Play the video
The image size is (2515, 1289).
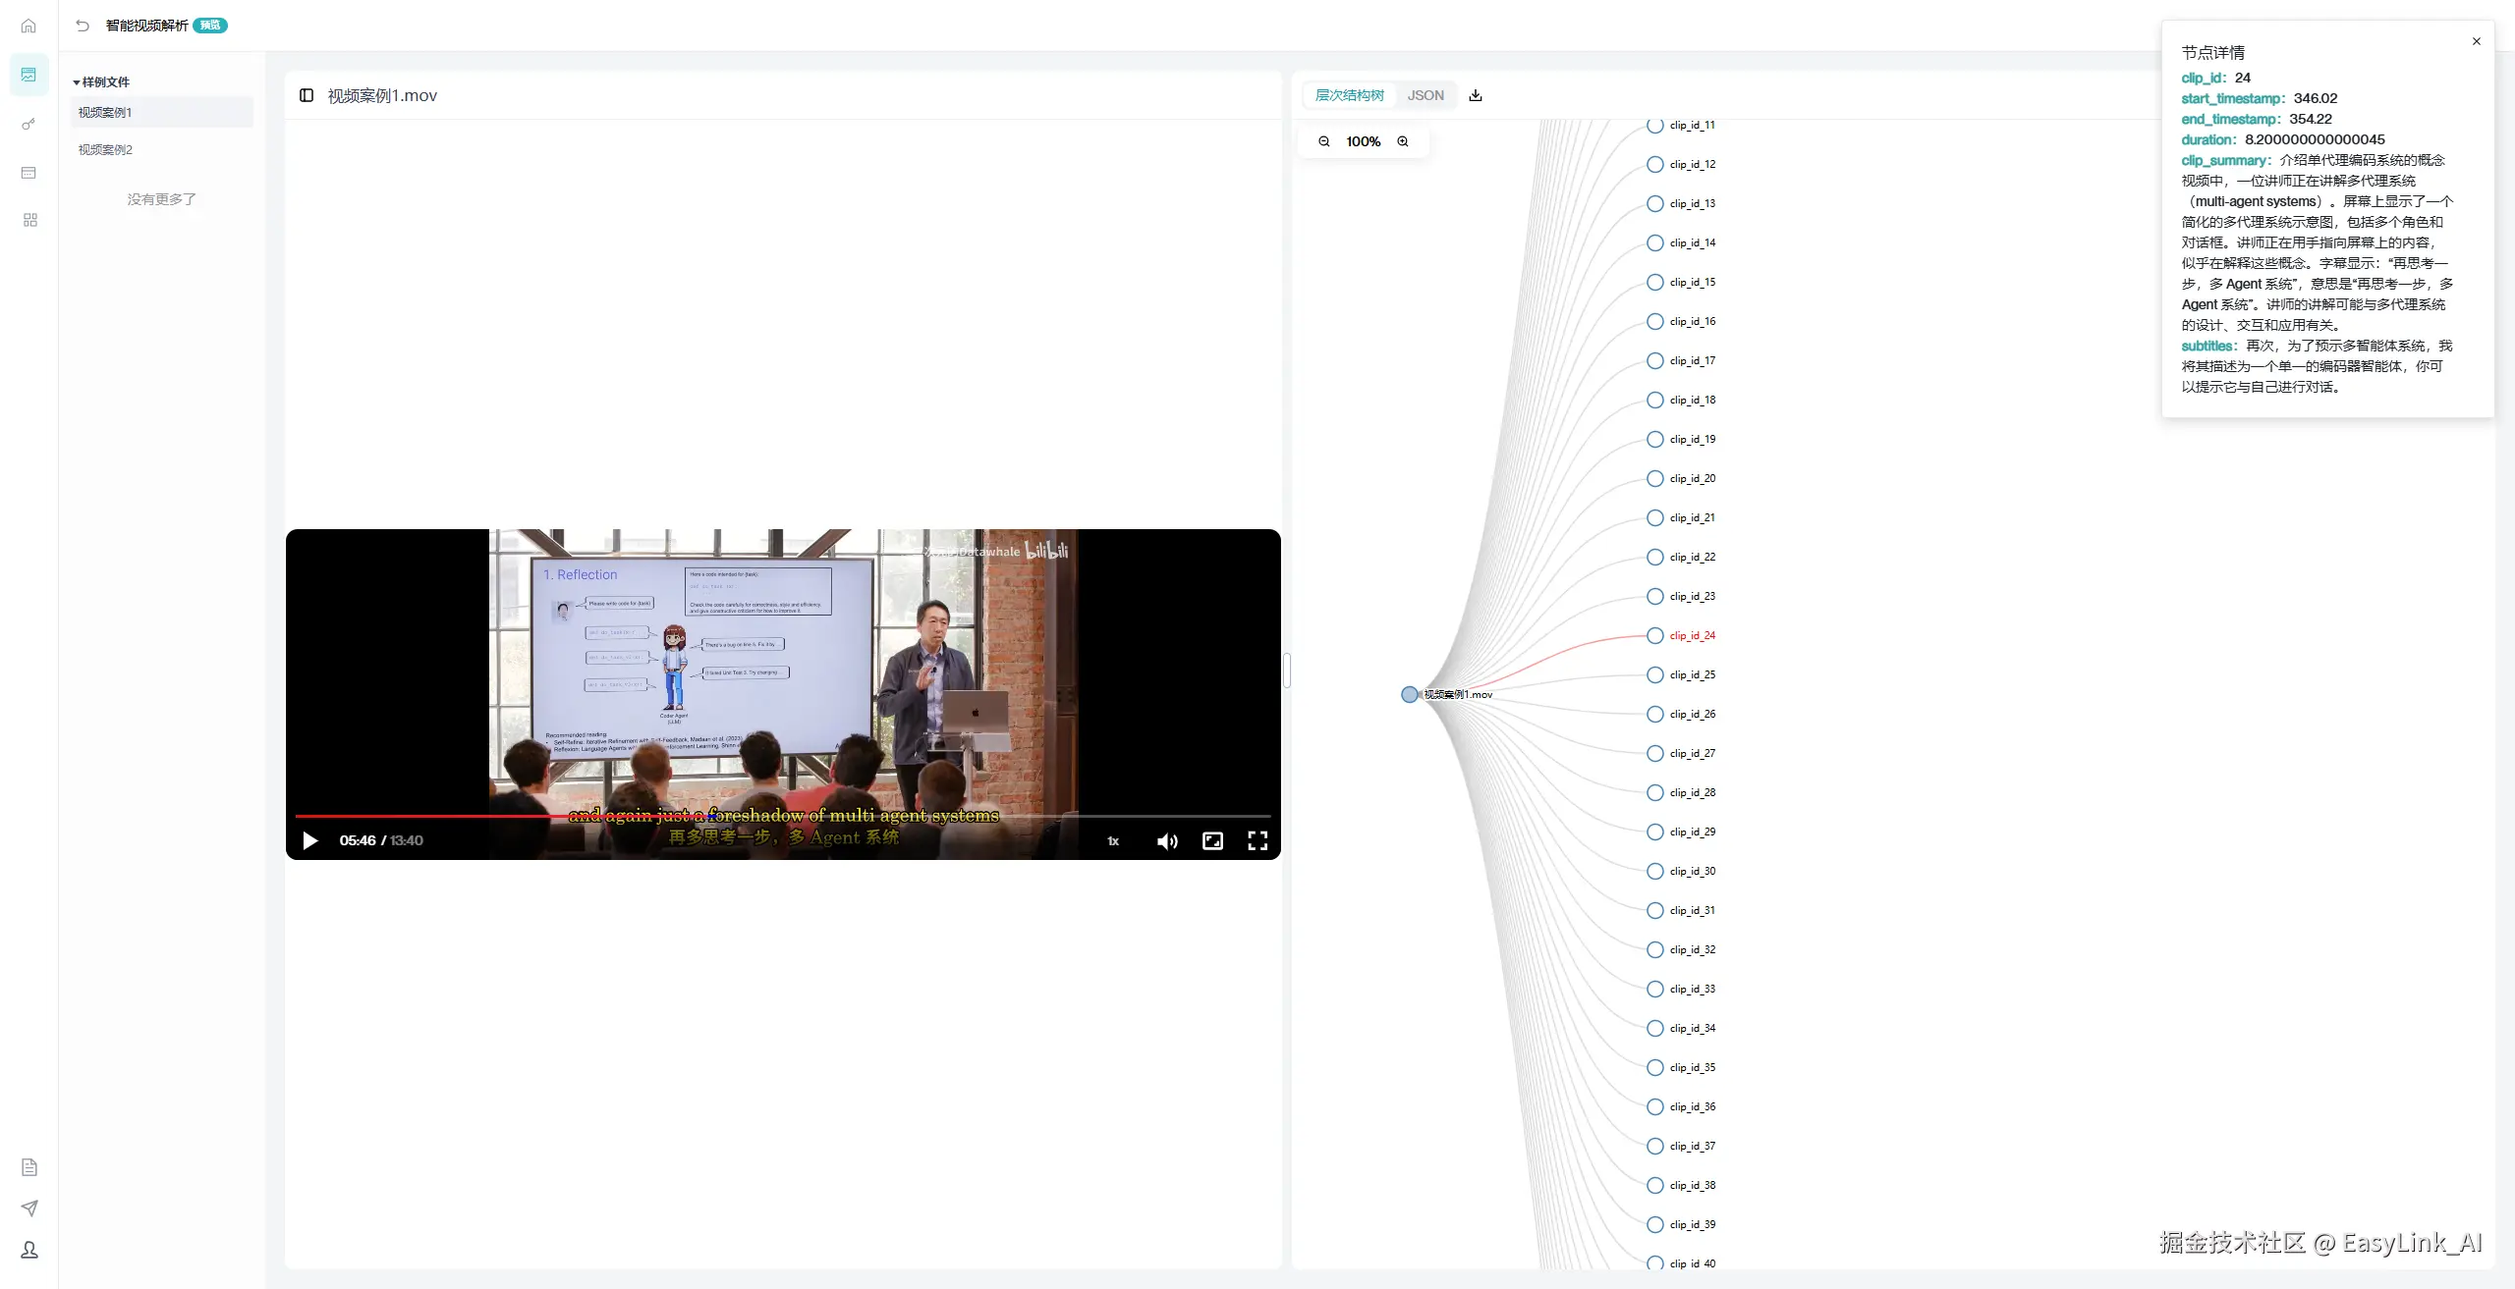(310, 840)
